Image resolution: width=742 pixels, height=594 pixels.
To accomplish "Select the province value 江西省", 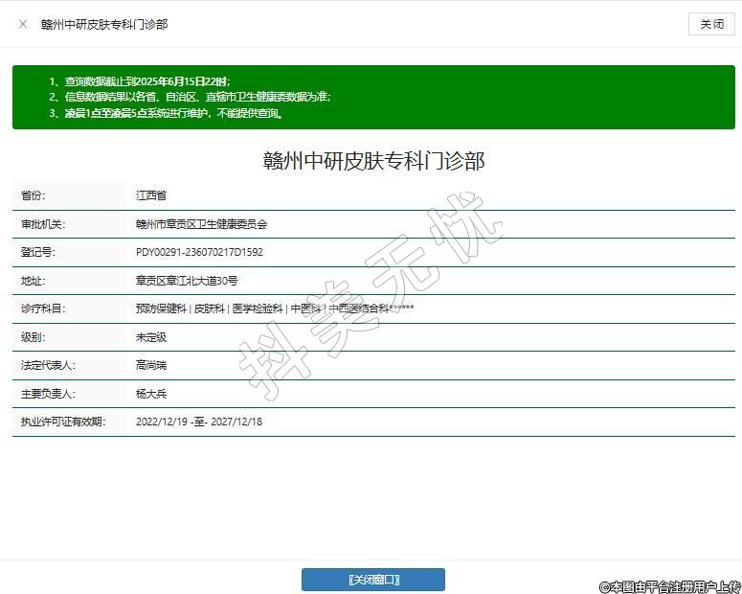I will 151,195.
